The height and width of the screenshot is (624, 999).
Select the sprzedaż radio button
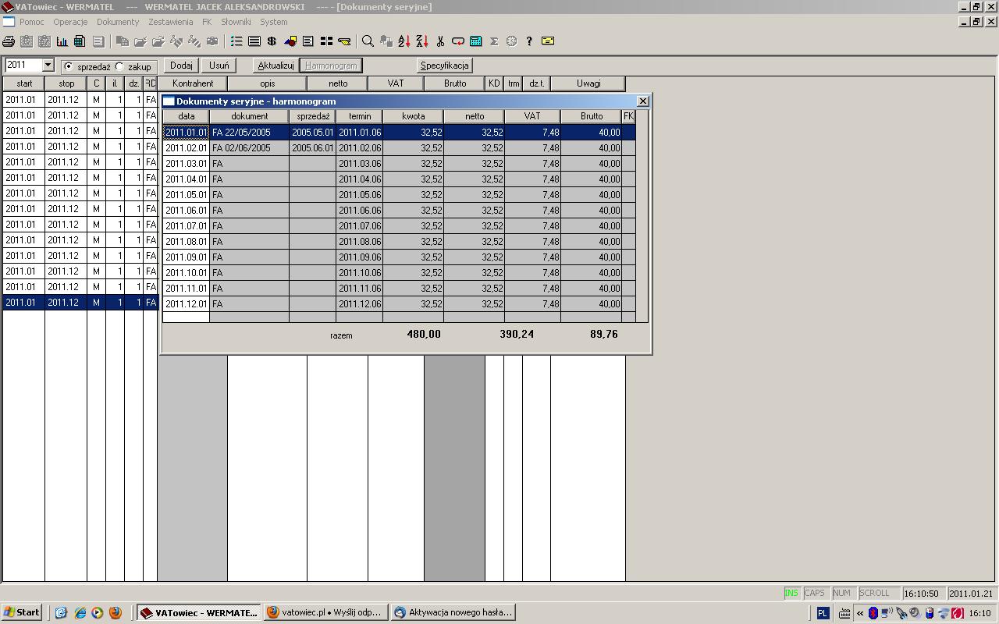pyautogui.click(x=69, y=66)
